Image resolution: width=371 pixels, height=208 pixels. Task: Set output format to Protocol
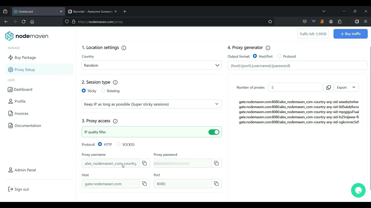click(279, 56)
